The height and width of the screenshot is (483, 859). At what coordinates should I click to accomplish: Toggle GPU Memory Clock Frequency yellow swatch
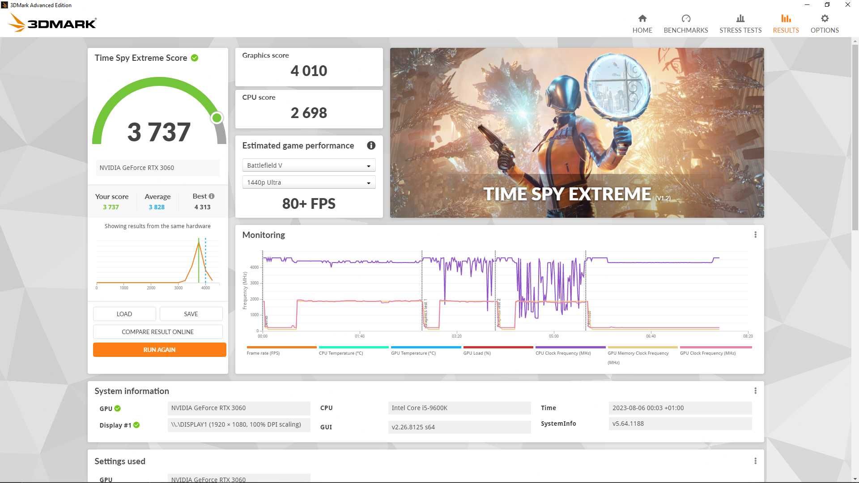(642, 347)
